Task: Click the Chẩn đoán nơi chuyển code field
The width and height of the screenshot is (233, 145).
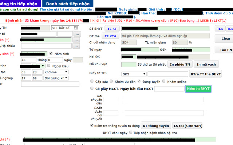Action: [x=111, y=113]
